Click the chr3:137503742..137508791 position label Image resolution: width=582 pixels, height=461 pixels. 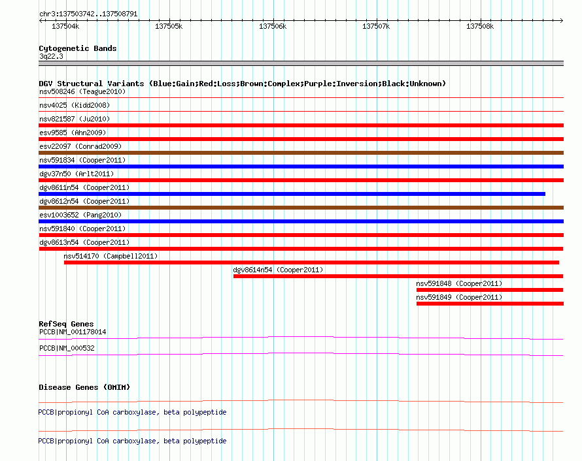(88, 14)
